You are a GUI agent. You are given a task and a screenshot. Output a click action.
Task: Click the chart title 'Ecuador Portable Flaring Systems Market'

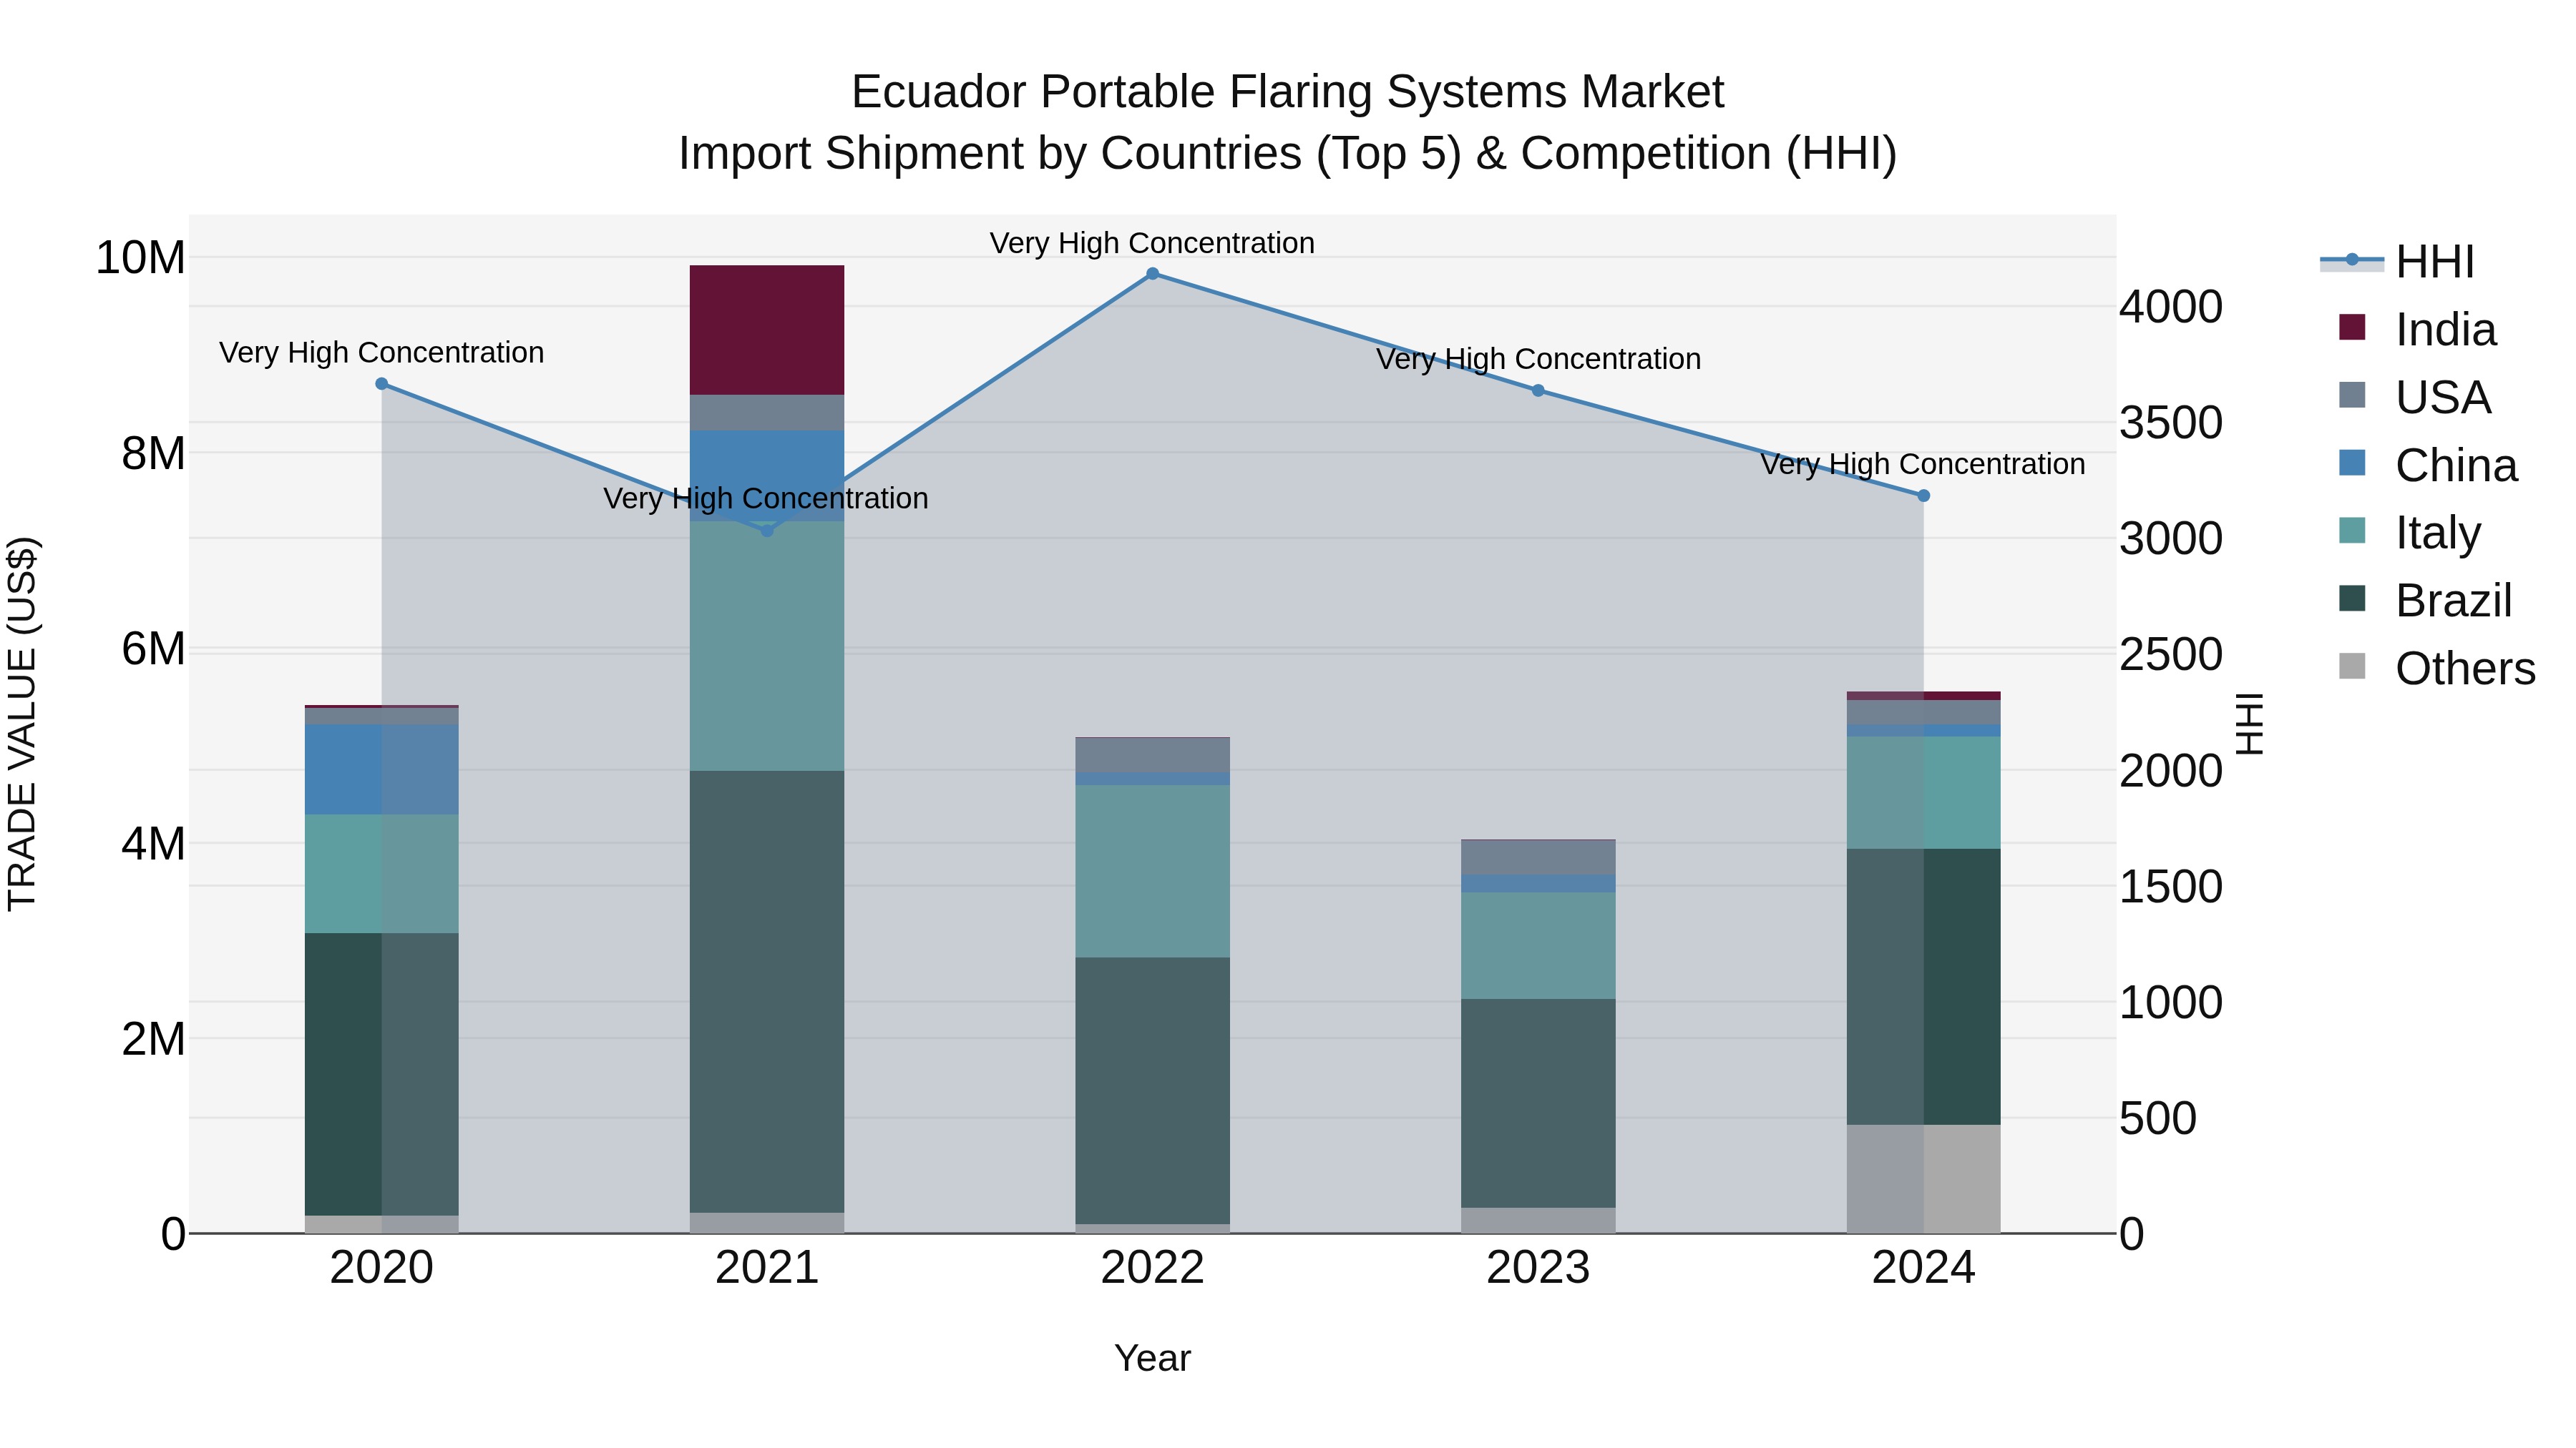point(1287,92)
